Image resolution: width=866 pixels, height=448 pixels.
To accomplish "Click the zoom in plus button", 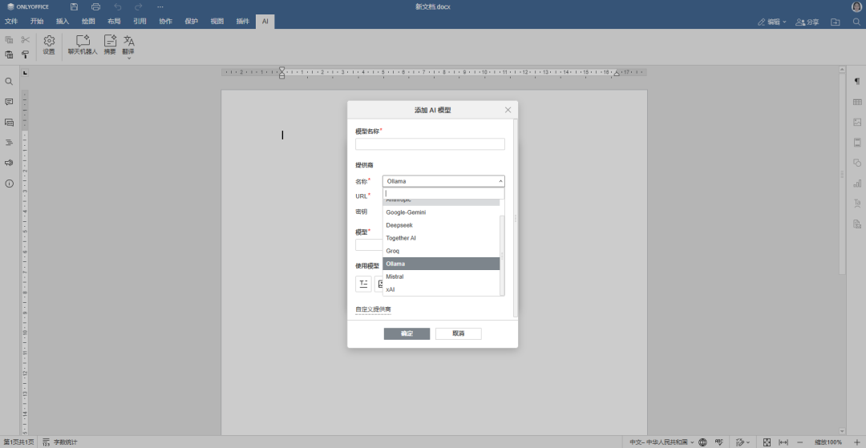I will coord(857,442).
